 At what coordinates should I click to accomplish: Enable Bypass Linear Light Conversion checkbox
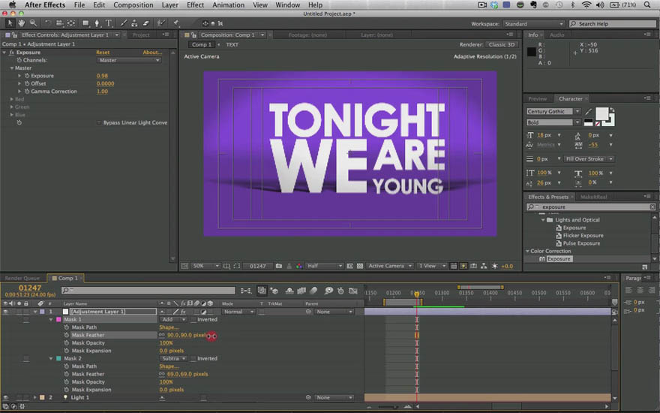[x=99, y=122]
